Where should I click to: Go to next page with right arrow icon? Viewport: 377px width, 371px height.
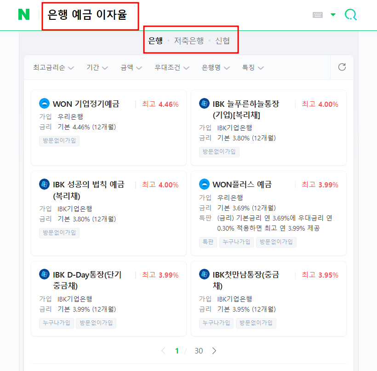[214, 351]
